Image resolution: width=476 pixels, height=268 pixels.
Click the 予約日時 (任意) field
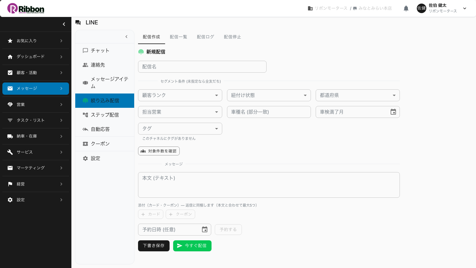tap(175, 230)
